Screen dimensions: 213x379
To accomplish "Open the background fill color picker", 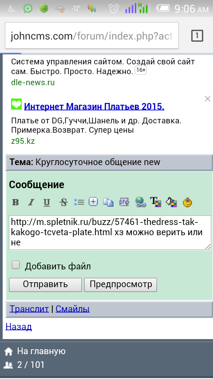I will pyautogui.click(x=171, y=202).
